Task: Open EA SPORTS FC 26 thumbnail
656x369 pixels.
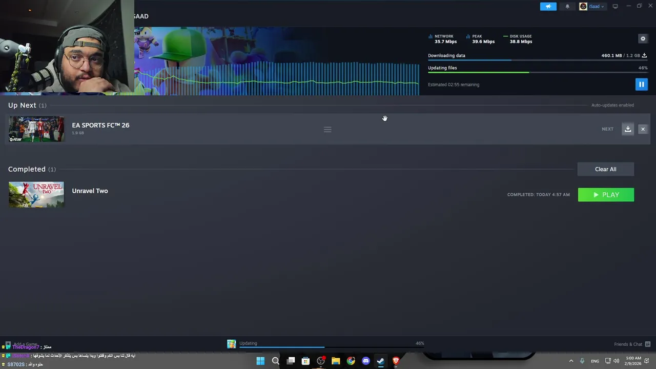Action: tap(36, 129)
